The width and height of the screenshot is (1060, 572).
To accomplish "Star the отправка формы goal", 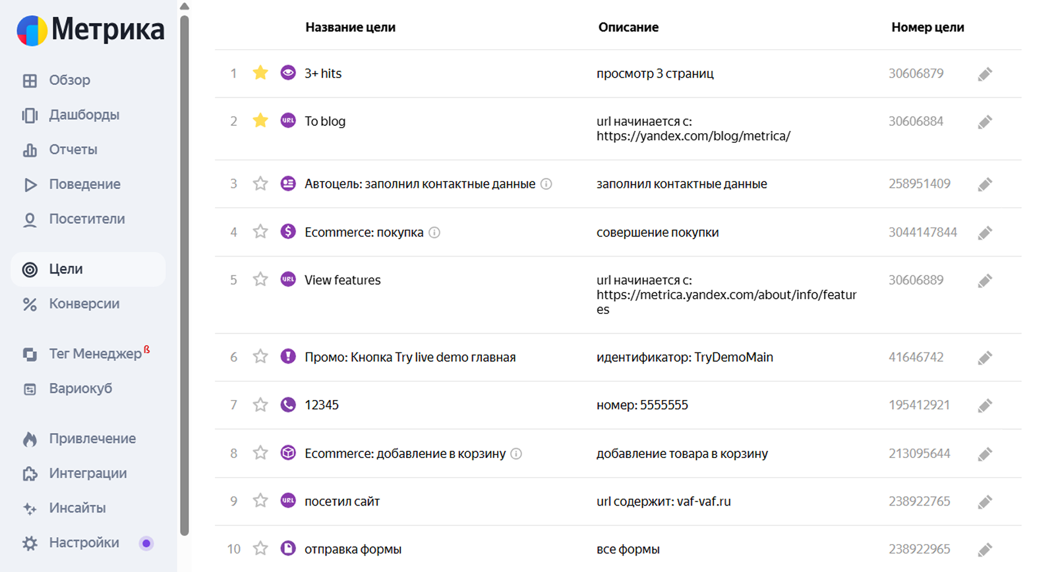I will (x=260, y=548).
